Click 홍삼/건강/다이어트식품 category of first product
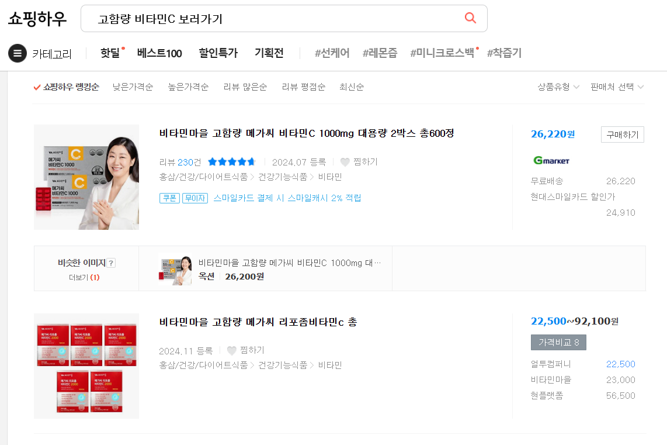 coord(203,177)
